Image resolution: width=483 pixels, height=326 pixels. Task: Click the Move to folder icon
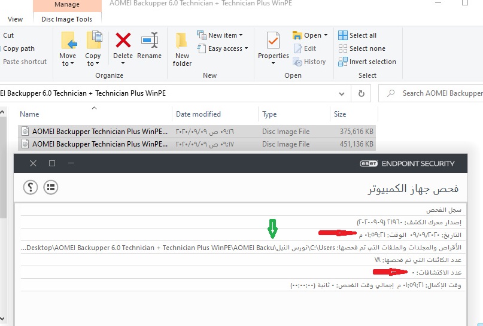point(68,41)
